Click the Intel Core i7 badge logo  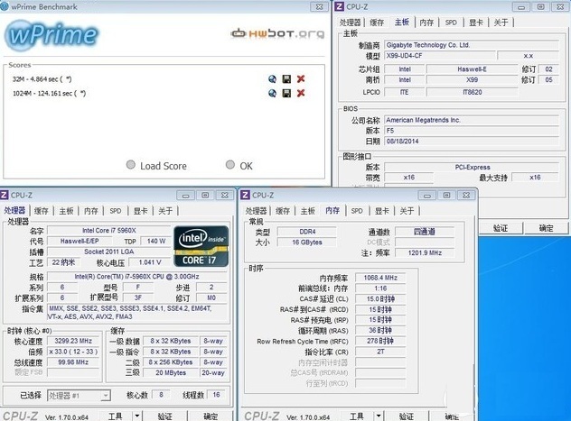[x=201, y=246]
